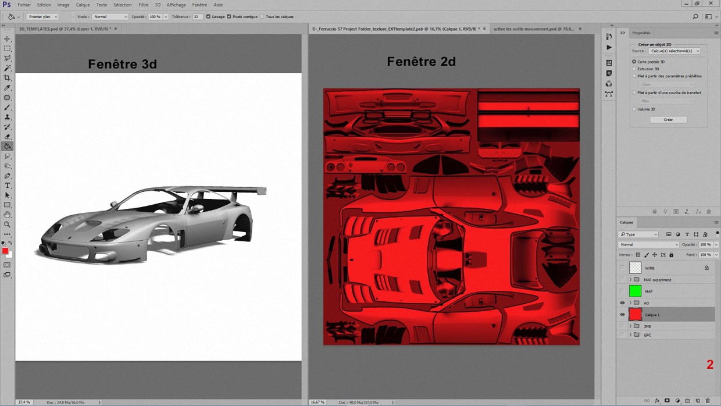Viewport: 721px width, 406px height.
Task: Expand the MAP experiment layer group
Action: pyautogui.click(x=630, y=280)
